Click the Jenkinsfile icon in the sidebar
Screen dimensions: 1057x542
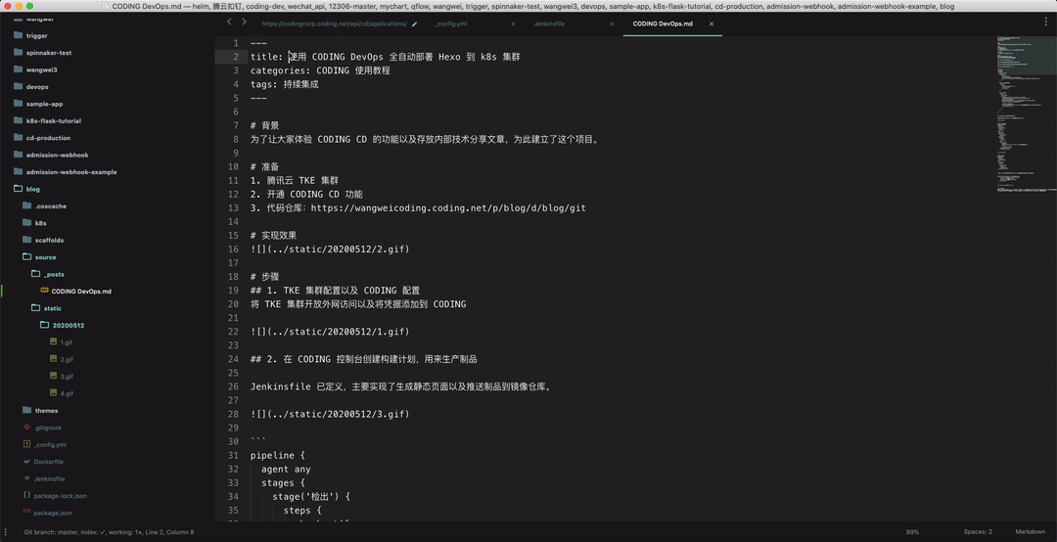pyautogui.click(x=27, y=478)
